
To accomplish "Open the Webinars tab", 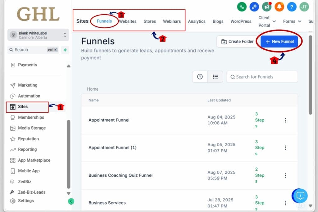I will (172, 21).
